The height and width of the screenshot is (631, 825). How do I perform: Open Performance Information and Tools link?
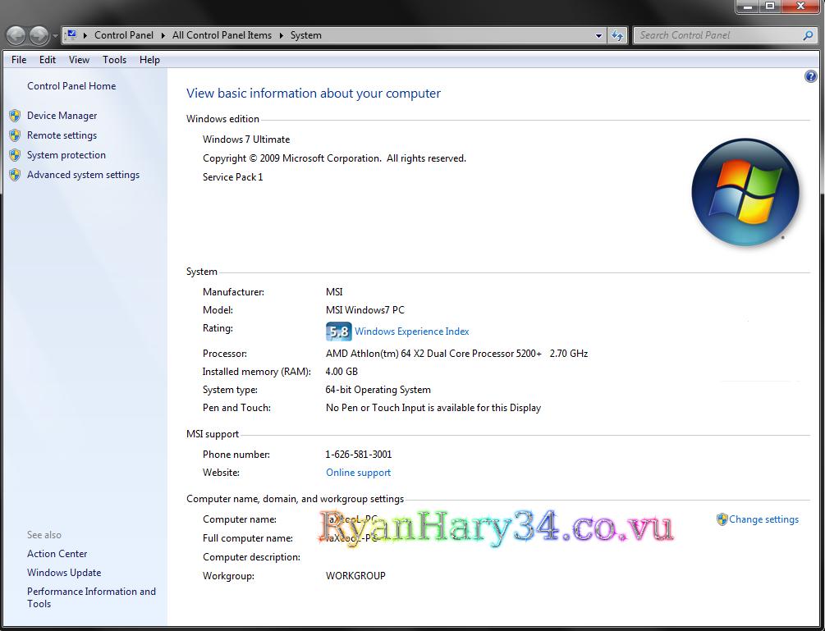click(x=92, y=598)
